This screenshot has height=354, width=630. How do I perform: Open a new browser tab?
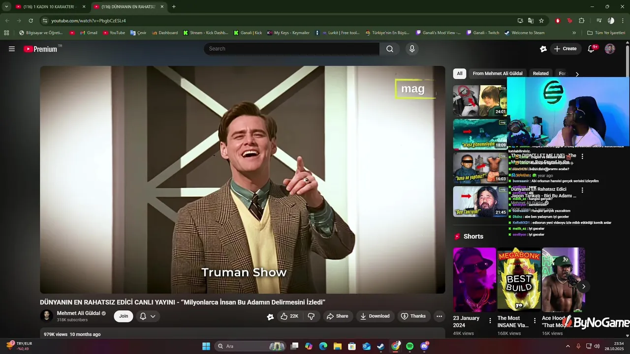point(174,6)
